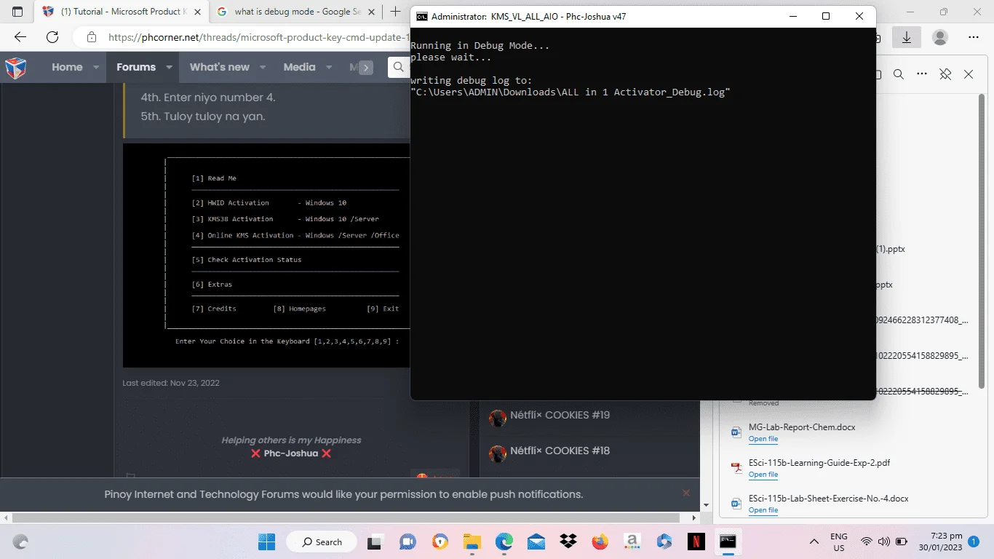Expand the Home dropdown arrow
The image size is (994, 559).
point(95,67)
